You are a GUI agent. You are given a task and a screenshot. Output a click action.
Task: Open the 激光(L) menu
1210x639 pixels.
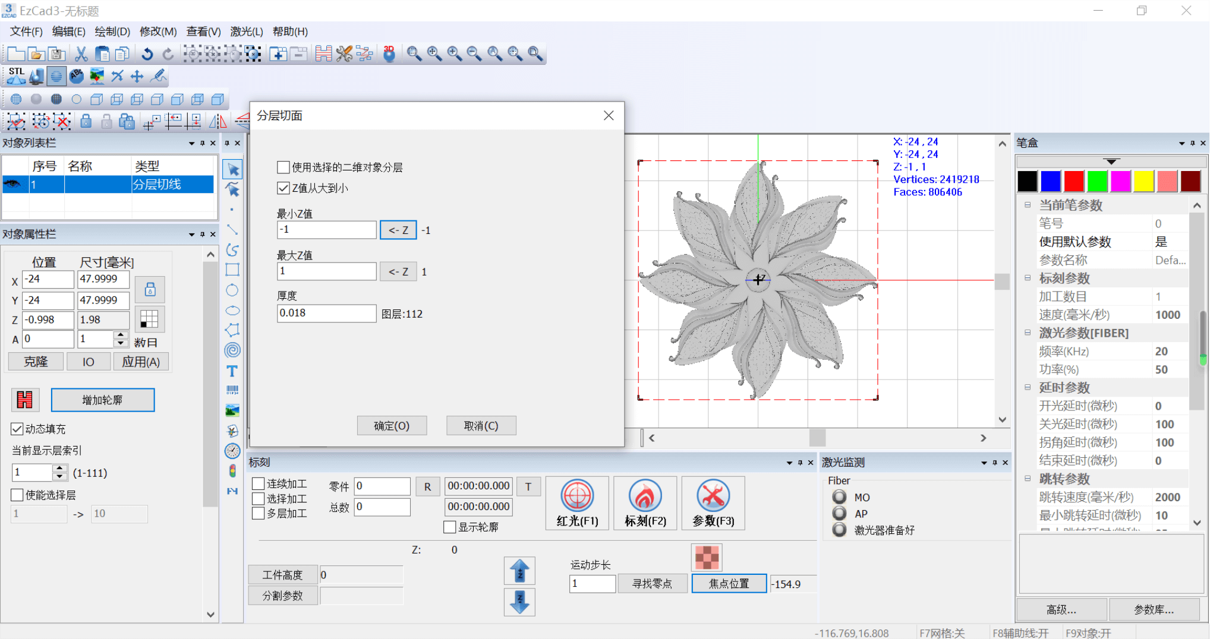(246, 31)
